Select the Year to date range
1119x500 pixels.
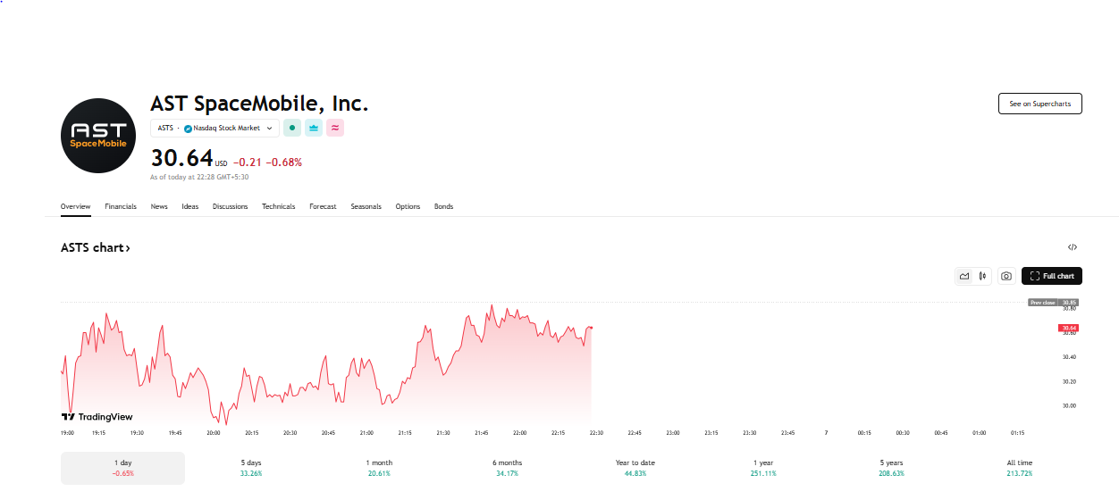635,468
